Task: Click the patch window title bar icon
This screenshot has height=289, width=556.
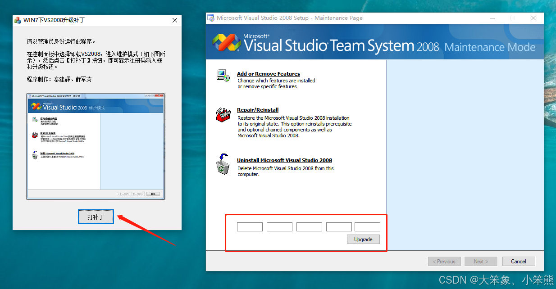Action: (x=18, y=20)
